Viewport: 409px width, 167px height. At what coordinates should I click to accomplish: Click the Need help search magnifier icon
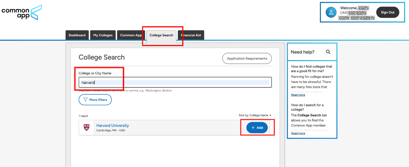coord(328,52)
